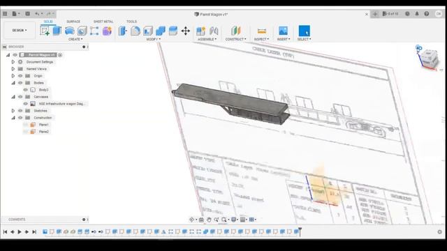This screenshot has height=251, width=447.
Task: Select Plane2 in the browser
Action: coord(43,132)
